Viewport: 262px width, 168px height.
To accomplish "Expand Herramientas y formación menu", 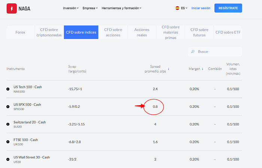I will click(122, 8).
